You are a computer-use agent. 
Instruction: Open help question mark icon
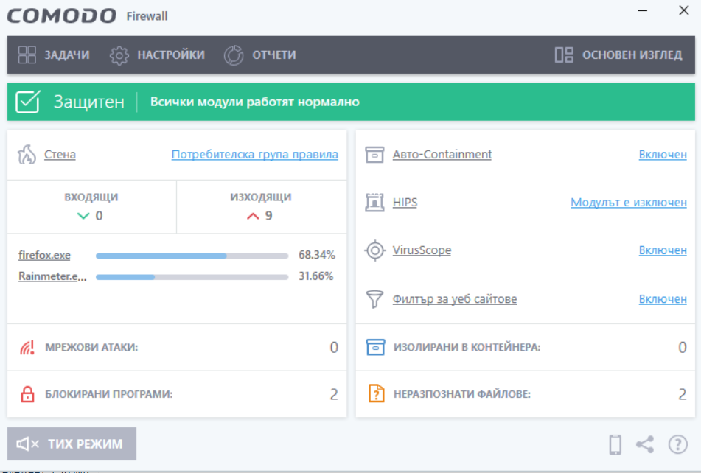coord(677,445)
